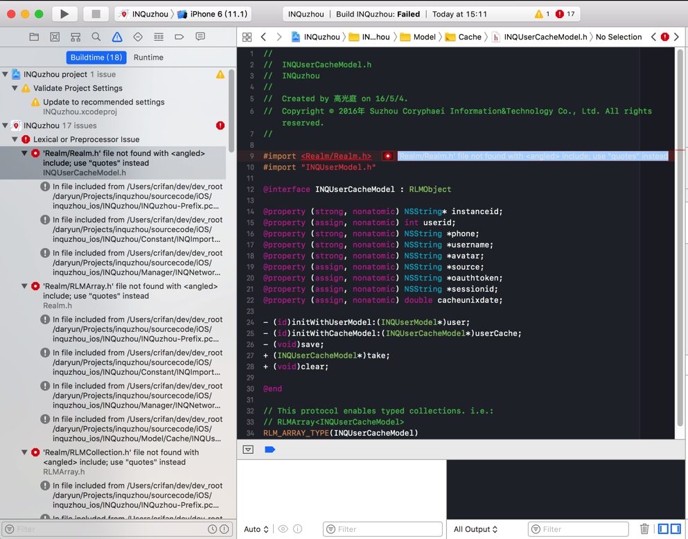The height and width of the screenshot is (539, 688).
Task: Jump to previous issue arrow
Action: (653, 37)
